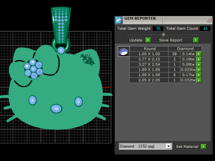Click the Gem Reporter panel icon

click(118, 20)
